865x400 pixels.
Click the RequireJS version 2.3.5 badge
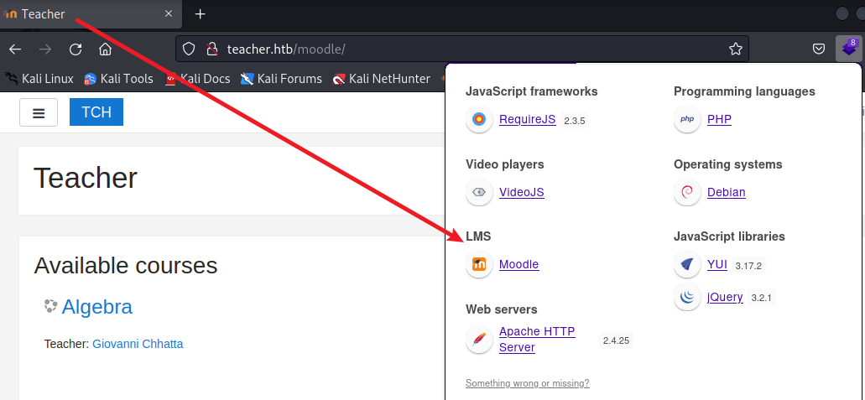tap(574, 120)
